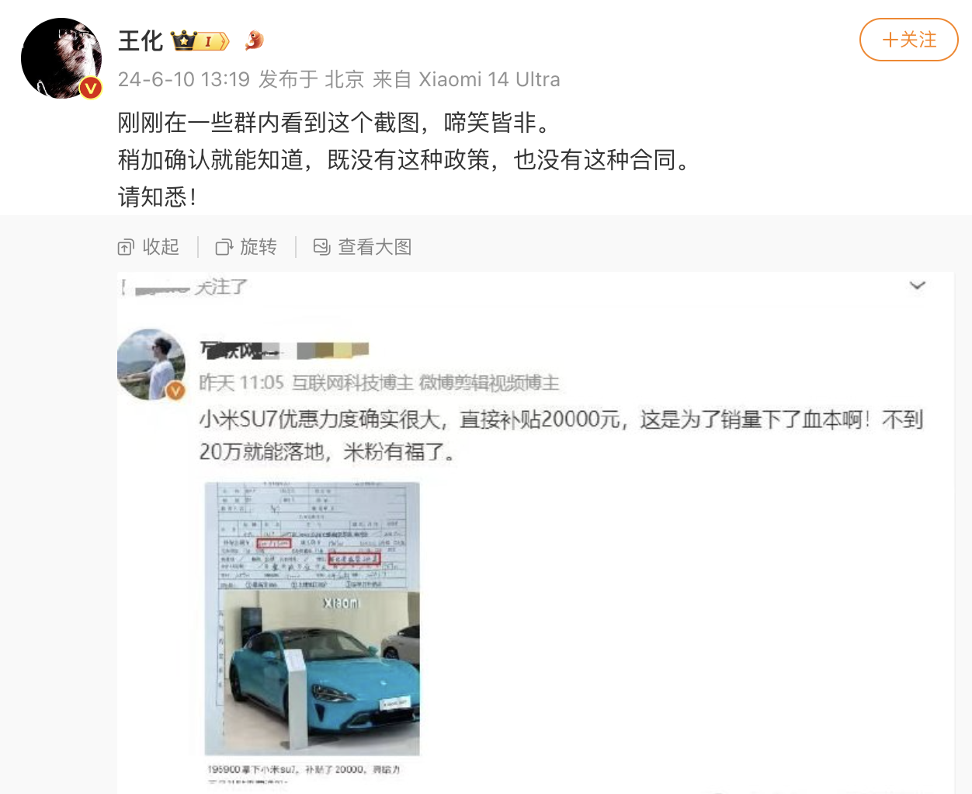Click the 收起 collapse icon
This screenshot has height=794, width=972.
(x=126, y=248)
